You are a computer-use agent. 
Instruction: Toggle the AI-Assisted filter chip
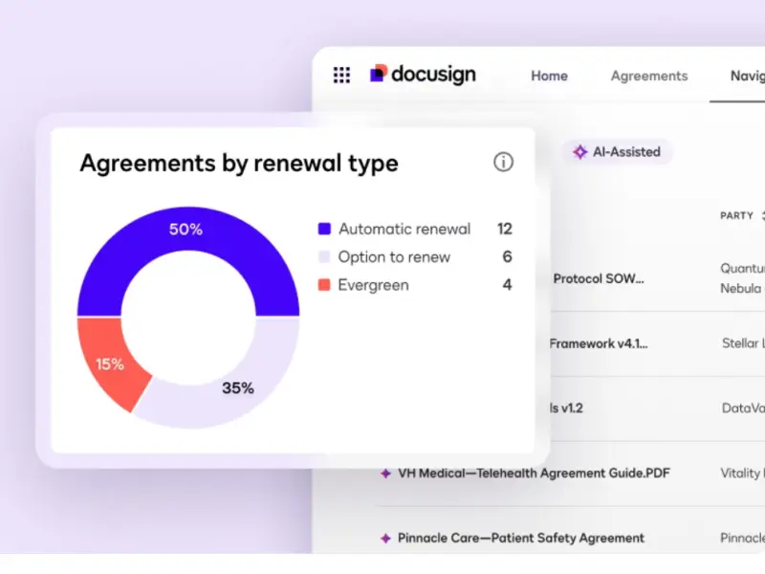[x=618, y=151]
